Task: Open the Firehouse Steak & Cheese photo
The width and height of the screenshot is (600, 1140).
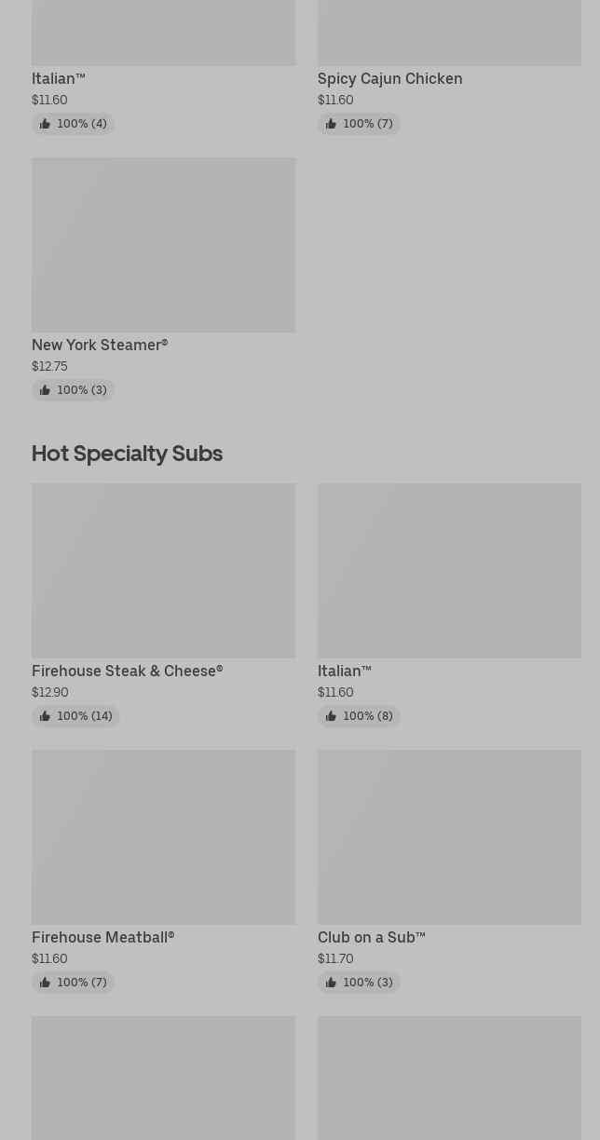Action: [x=163, y=571]
